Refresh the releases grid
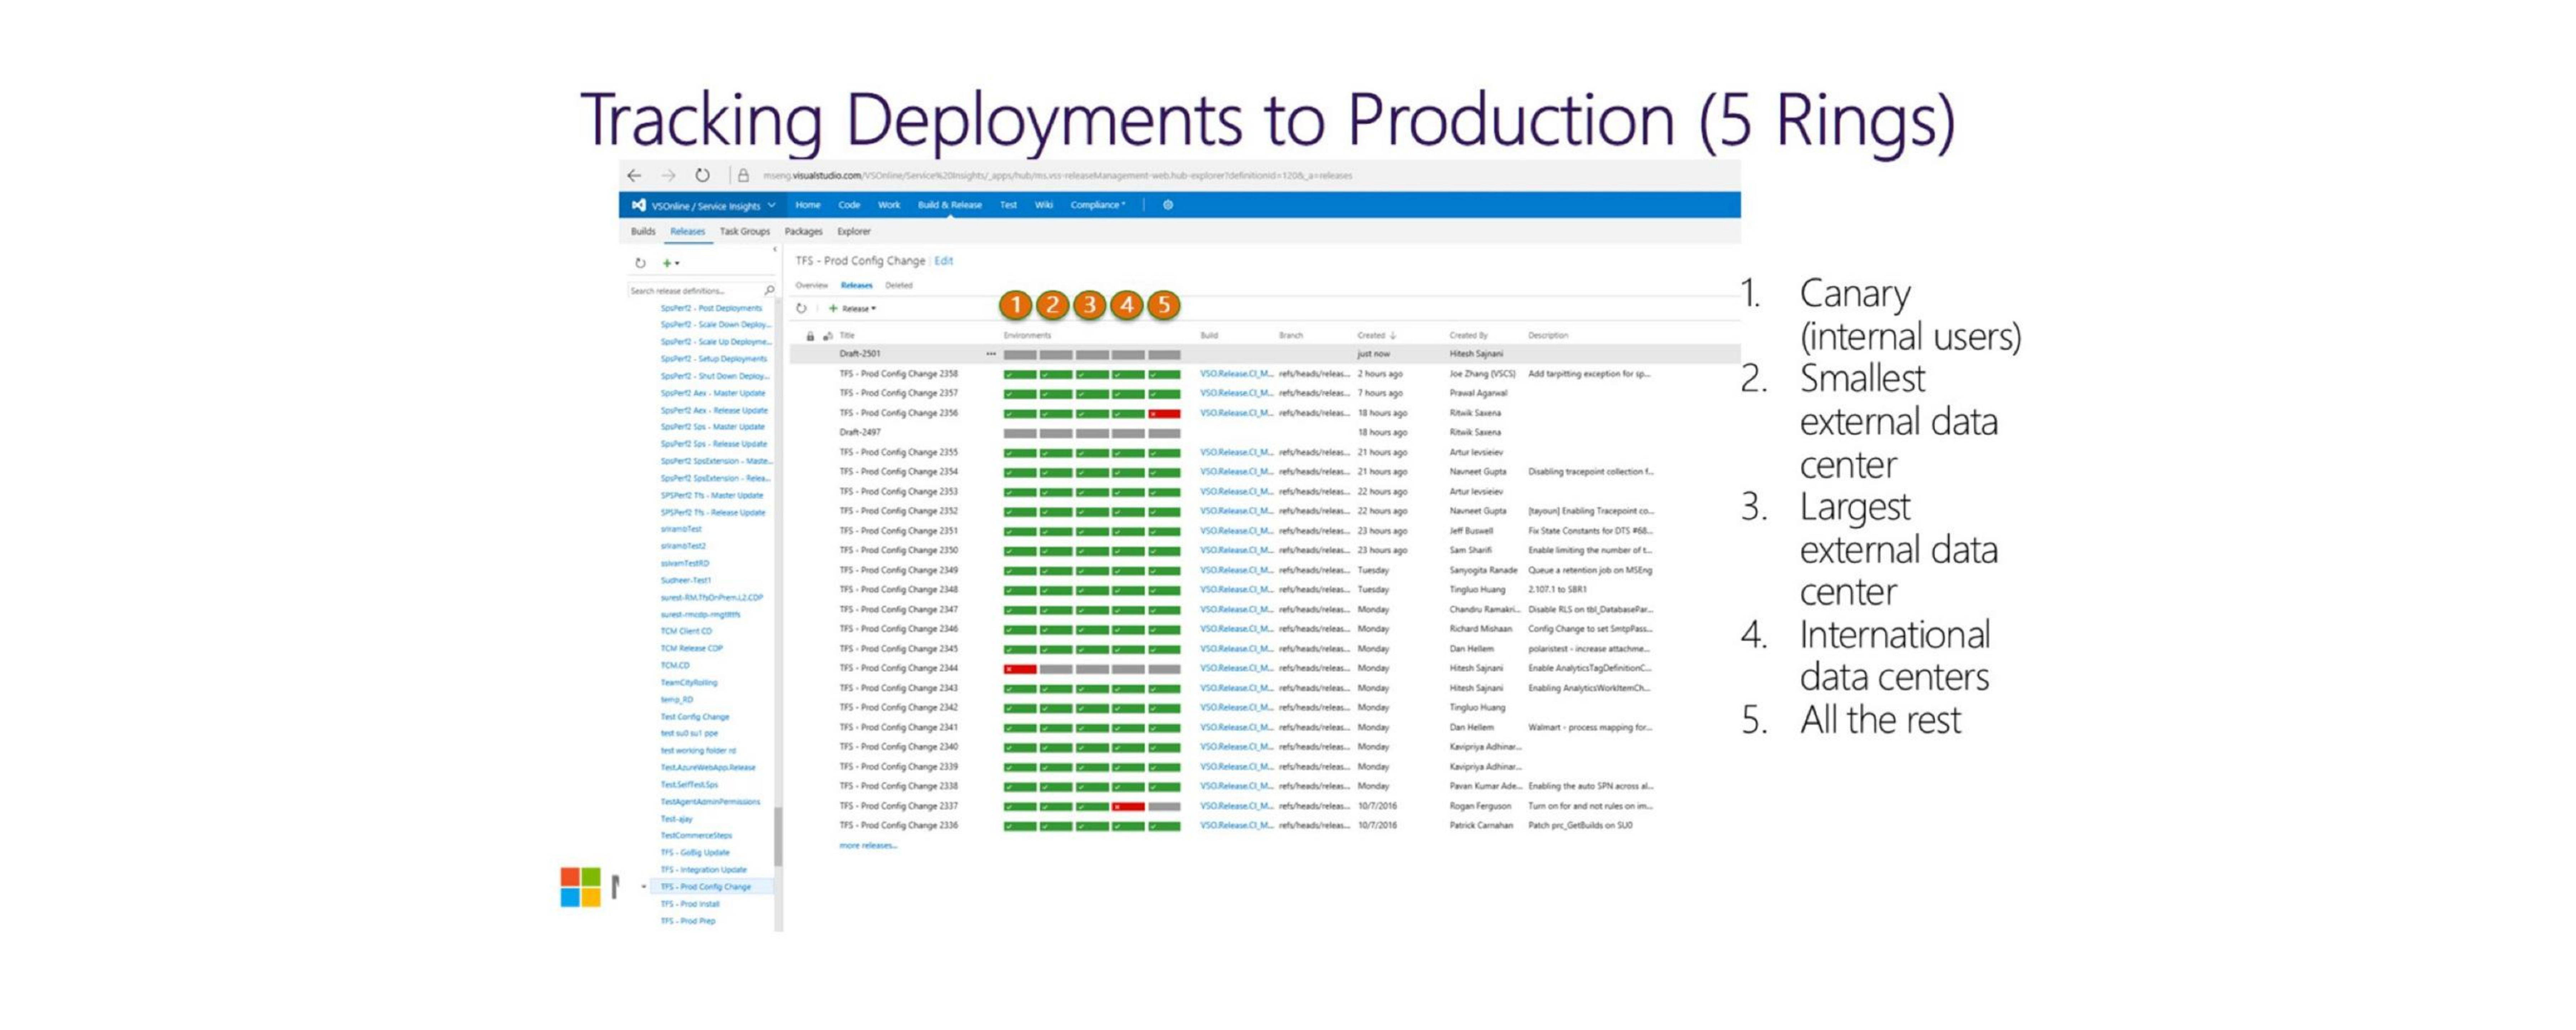The image size is (2576, 1030). click(801, 308)
